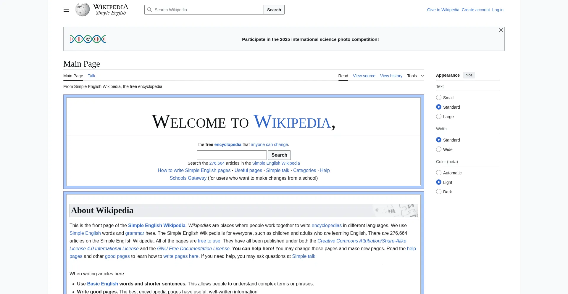Image resolution: width=568 pixels, height=294 pixels.
Task: Hide the Appearance panel
Action: [469, 75]
